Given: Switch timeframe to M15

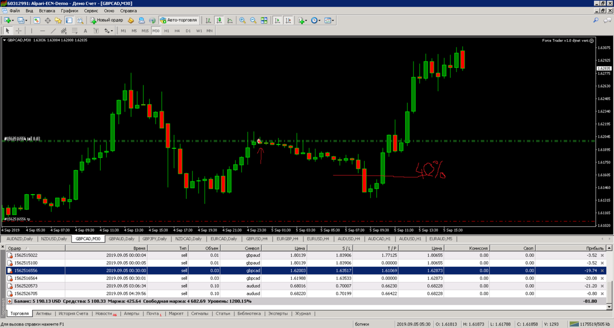Looking at the screenshot, I should click(145, 31).
